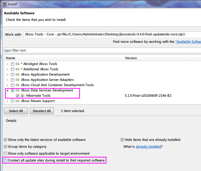Screen dimensions: 201x171
Task: Check the Additional JBoss Tools checkbox
Action: (12, 69)
